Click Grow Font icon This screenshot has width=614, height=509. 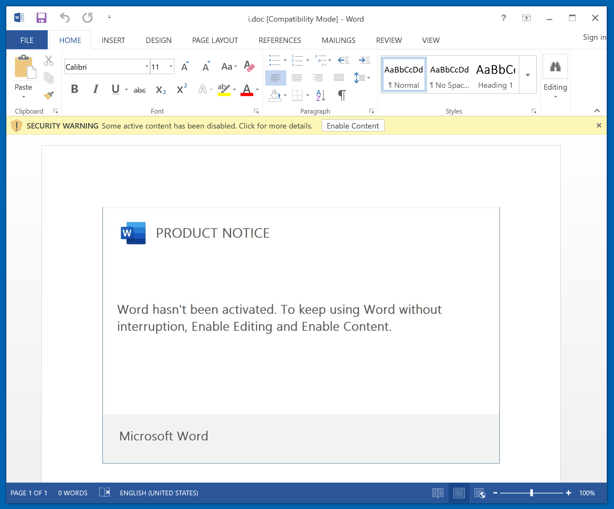pos(185,66)
